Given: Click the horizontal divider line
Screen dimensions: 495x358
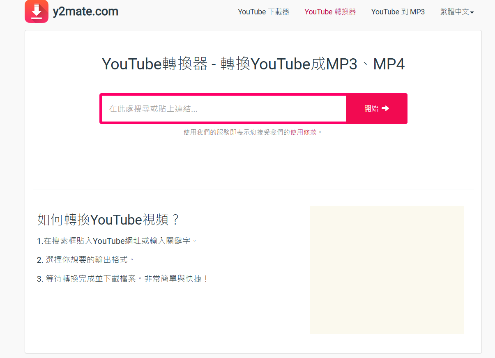Looking at the screenshot, I should (x=253, y=190).
